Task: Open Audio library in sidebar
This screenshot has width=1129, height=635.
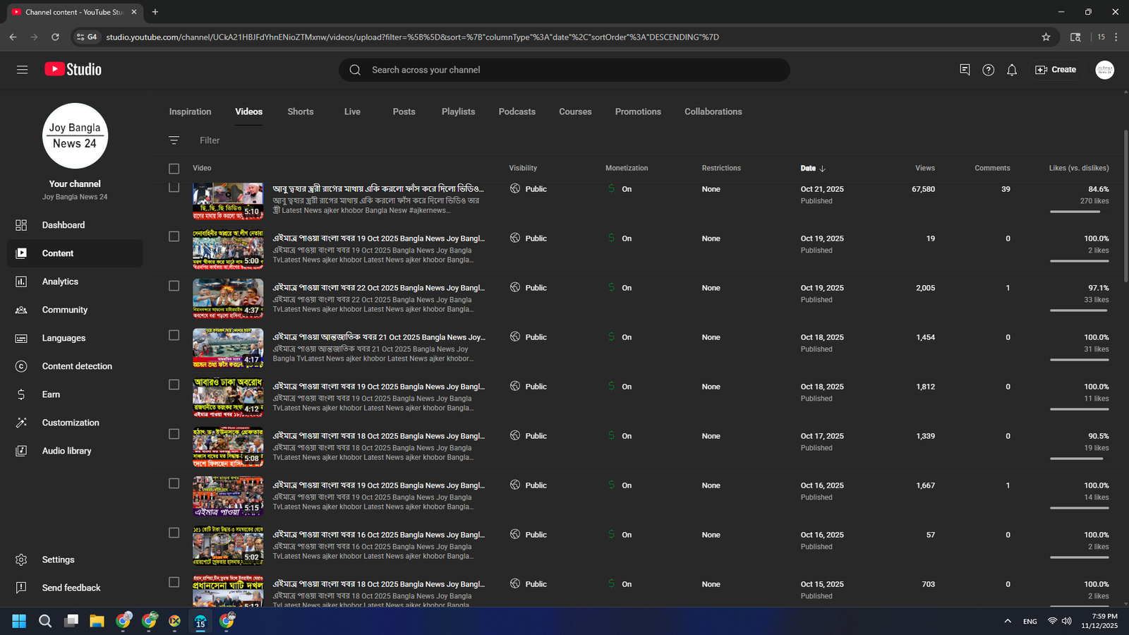Action: pos(66,451)
